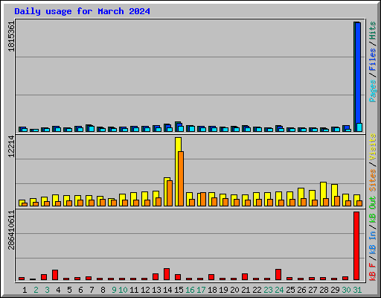Click the tallest yellow visits bar on day 15
Image resolution: width=381 pixels, height=298 pixels.
[x=177, y=171]
